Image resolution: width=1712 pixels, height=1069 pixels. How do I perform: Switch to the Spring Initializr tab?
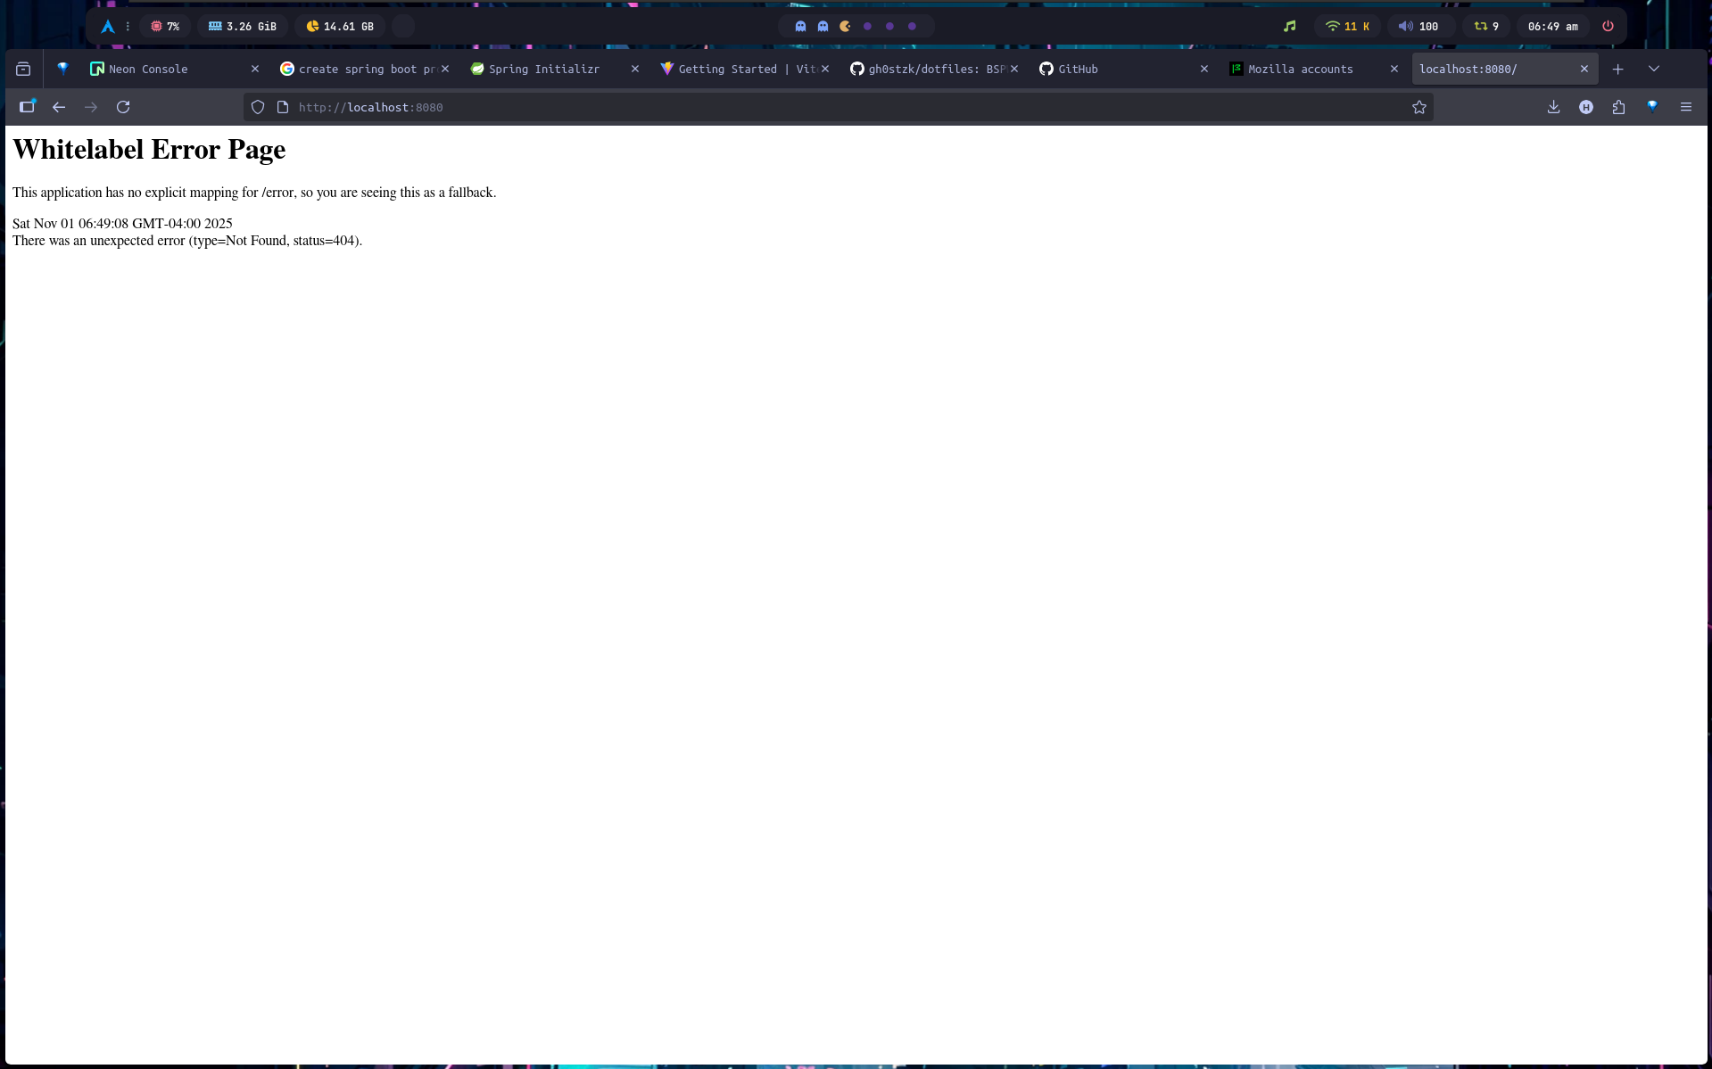pos(544,69)
